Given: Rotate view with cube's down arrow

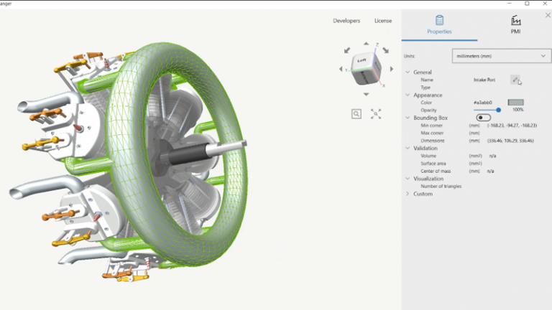Looking at the screenshot, I should click(366, 95).
